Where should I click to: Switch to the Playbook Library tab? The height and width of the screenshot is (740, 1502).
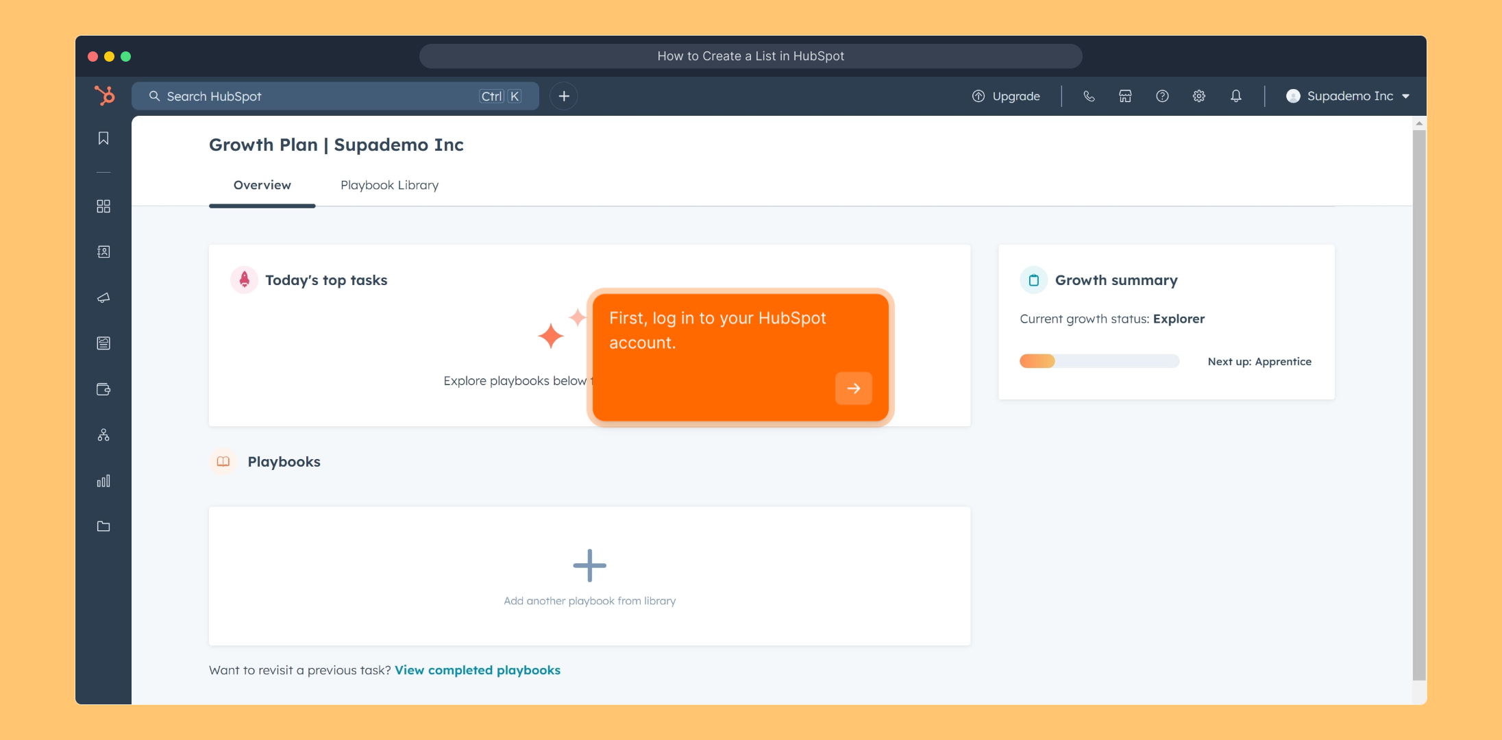(x=389, y=185)
